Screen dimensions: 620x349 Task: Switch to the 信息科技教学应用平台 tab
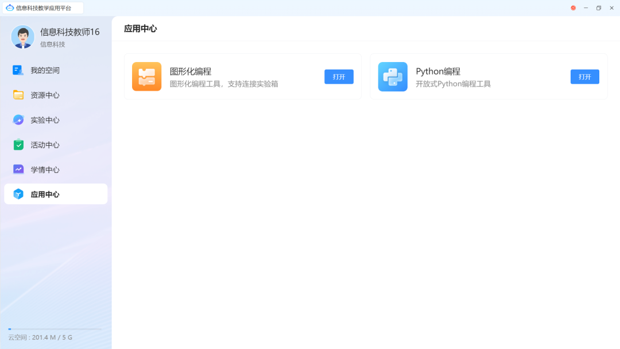[x=43, y=7]
